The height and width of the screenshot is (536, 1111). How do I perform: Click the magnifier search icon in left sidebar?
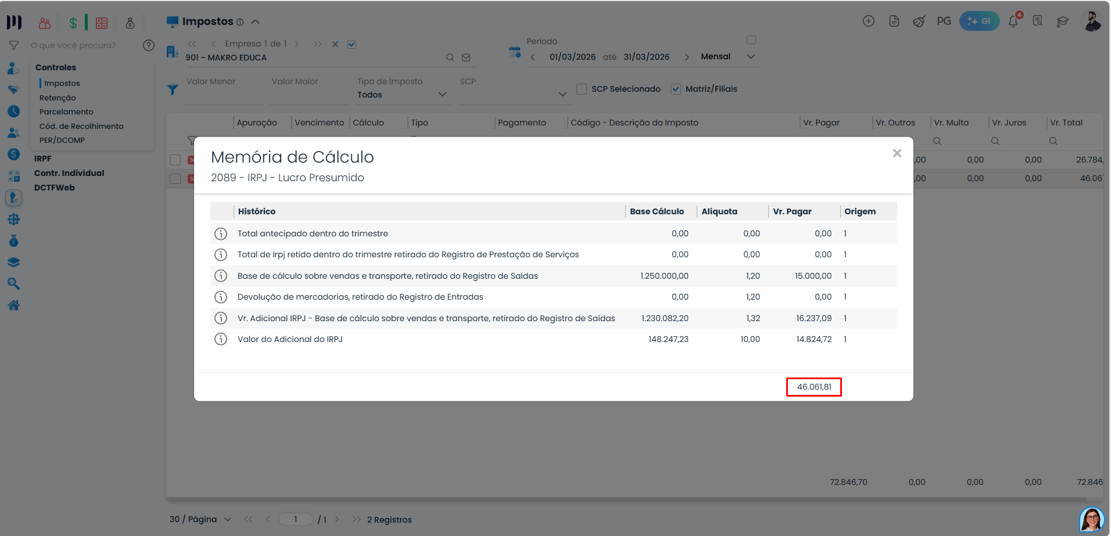point(14,283)
